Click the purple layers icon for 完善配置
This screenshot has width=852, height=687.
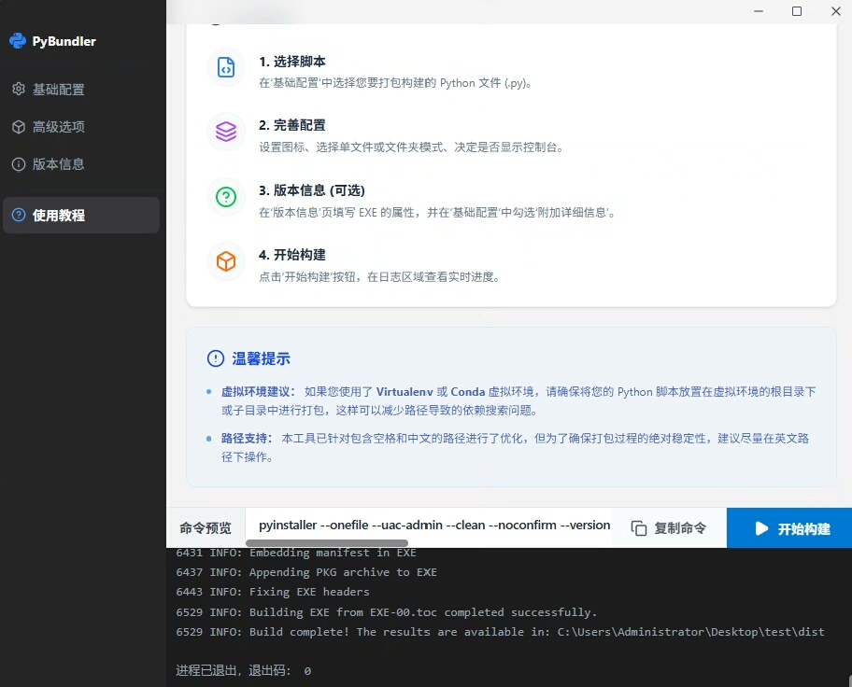[x=226, y=132]
